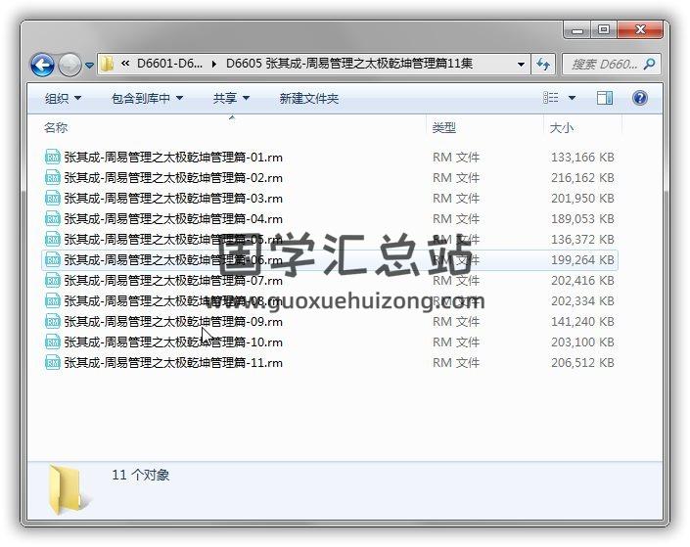Sort by the 大小 column header

562,128
